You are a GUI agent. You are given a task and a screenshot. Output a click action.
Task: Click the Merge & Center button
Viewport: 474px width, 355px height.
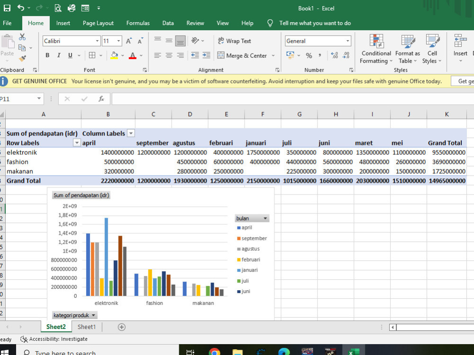click(x=242, y=55)
